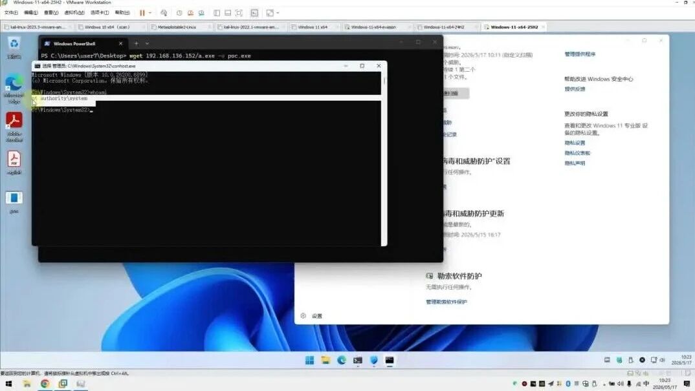Open the 隐私仪表板 link
Screen dimensions: 695x391
point(577,153)
